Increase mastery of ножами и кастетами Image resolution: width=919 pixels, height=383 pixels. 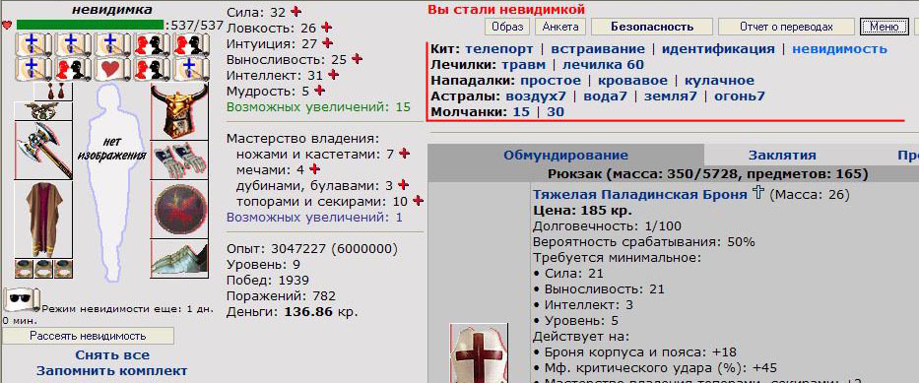point(404,154)
